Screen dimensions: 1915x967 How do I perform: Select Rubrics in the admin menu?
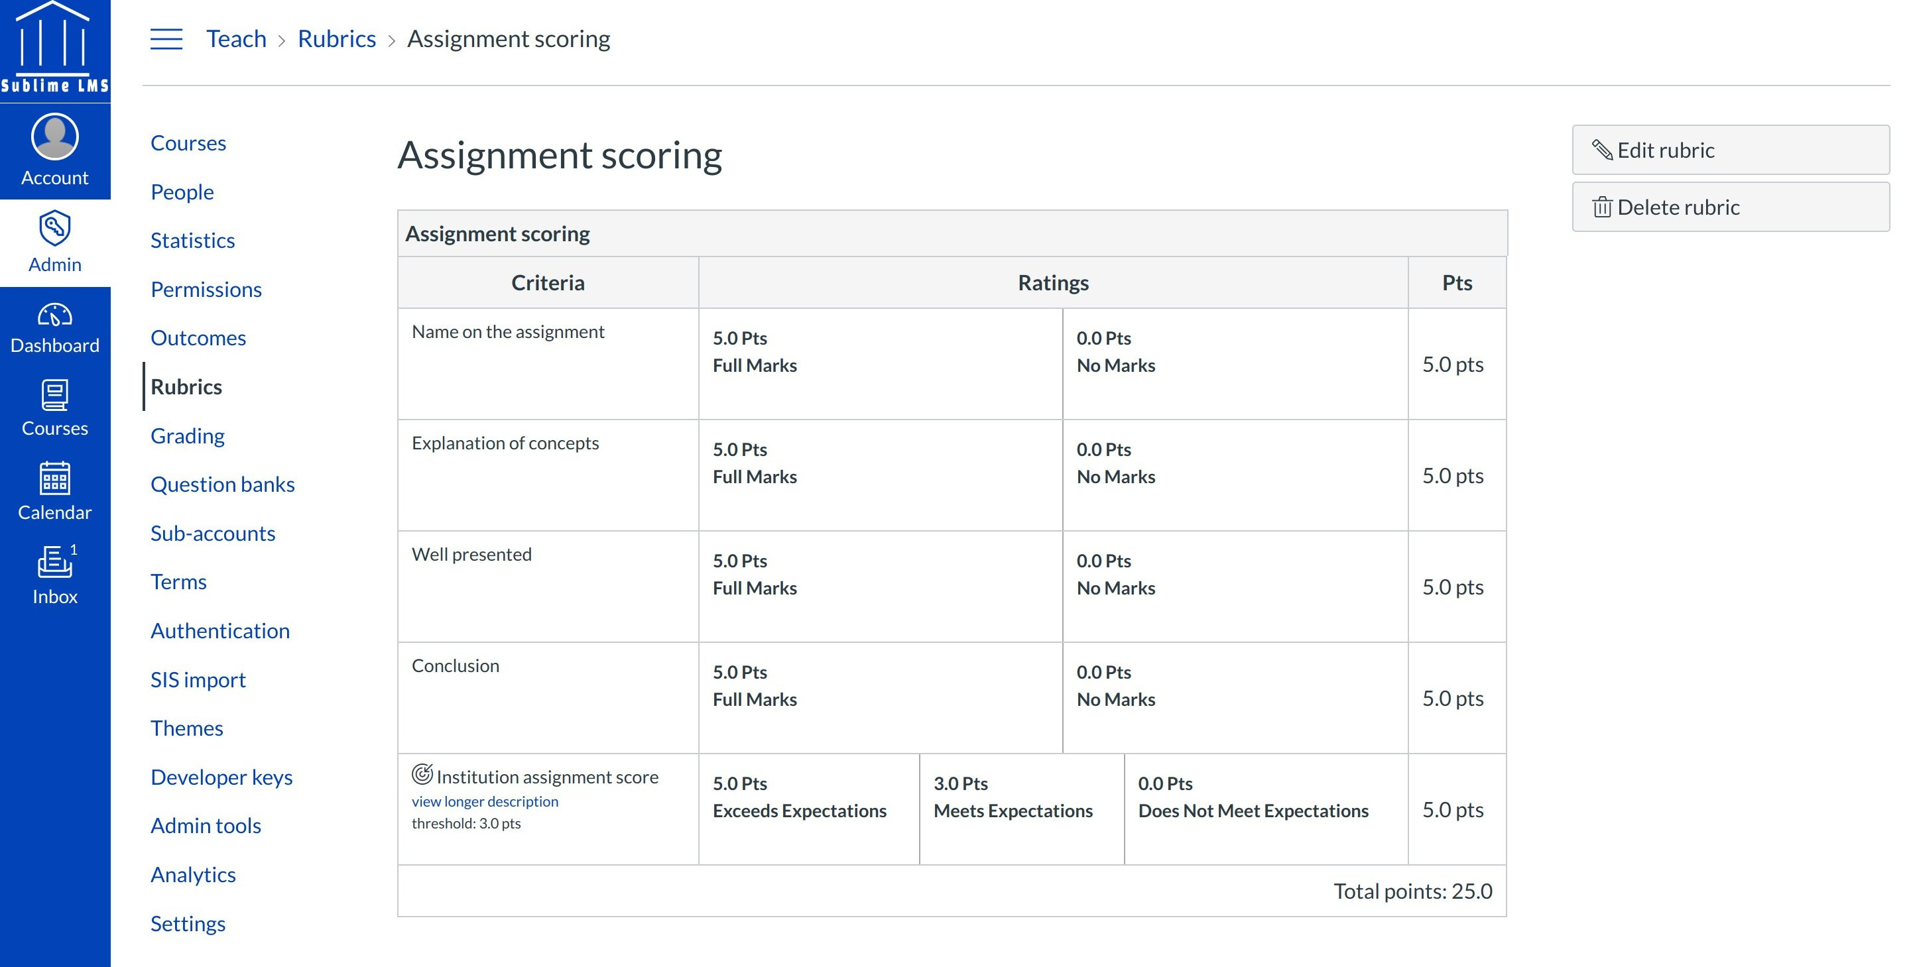[x=186, y=386]
